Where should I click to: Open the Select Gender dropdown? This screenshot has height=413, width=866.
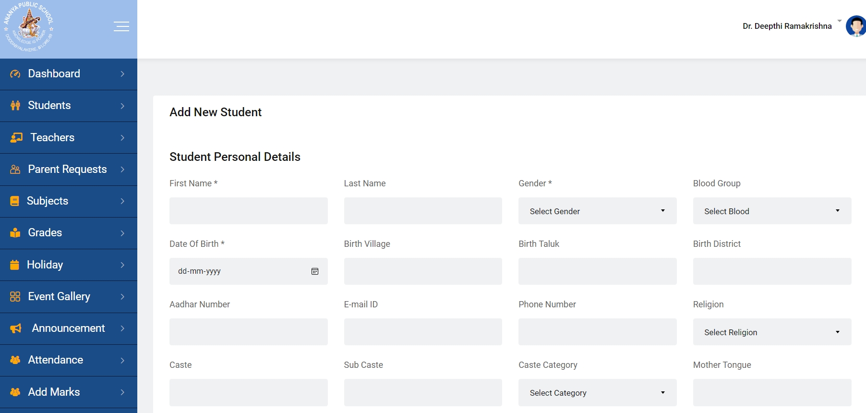(597, 211)
